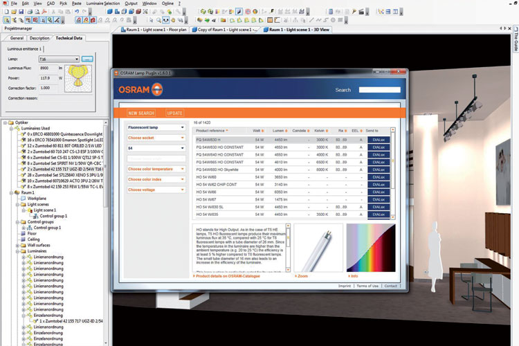Click the Correction factor value field
The image size is (519, 346).
(x=48, y=88)
